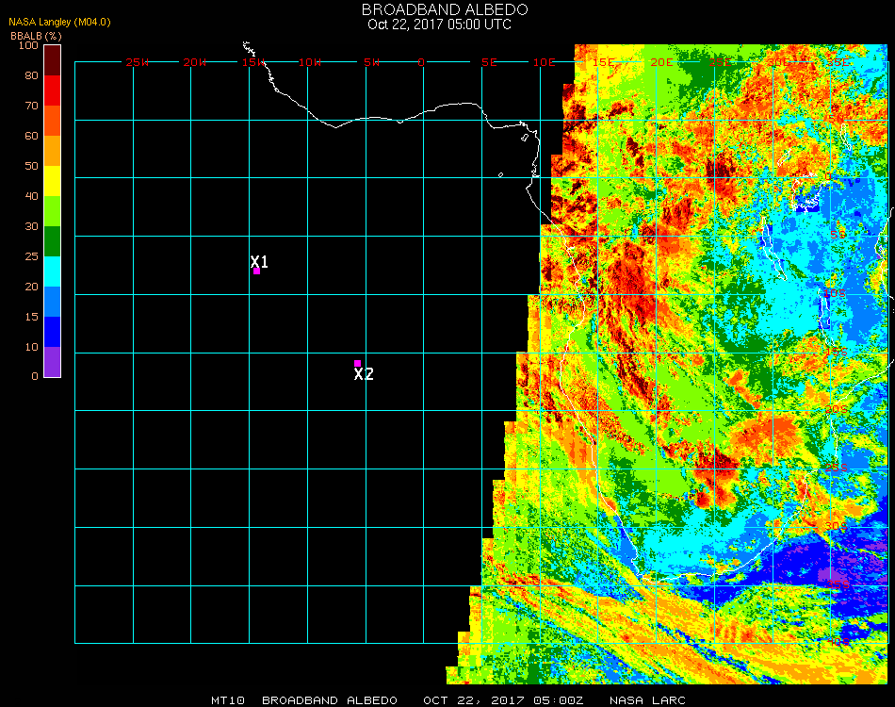Viewport: 895px width, 707px height.
Task: Click the orange 60-70 colorbar swatch
Action: tap(53, 121)
